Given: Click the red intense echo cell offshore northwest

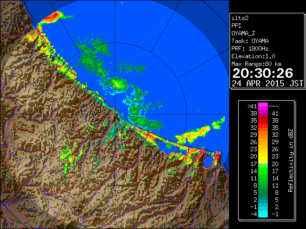Looking at the screenshot, I should click(x=52, y=18).
